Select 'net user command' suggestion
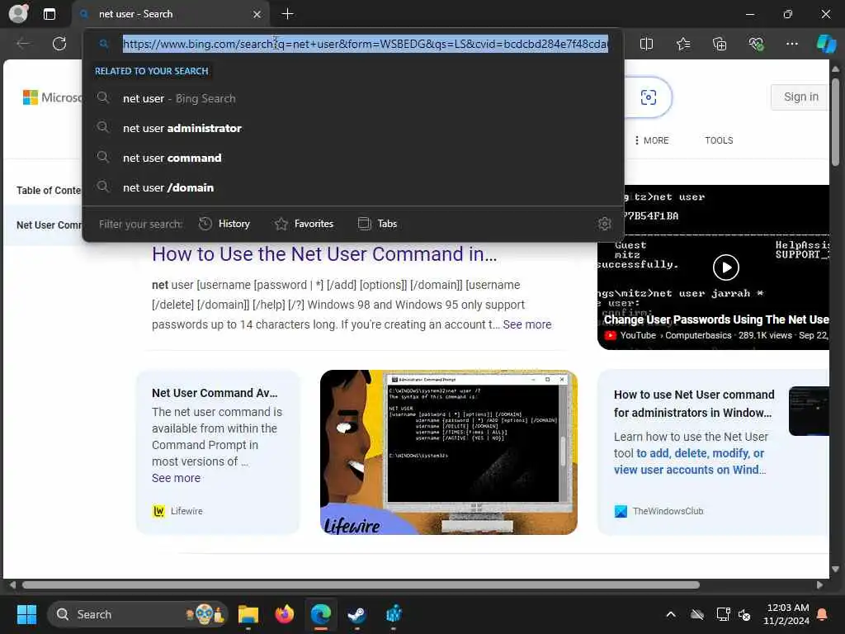The width and height of the screenshot is (845, 634). click(x=353, y=158)
